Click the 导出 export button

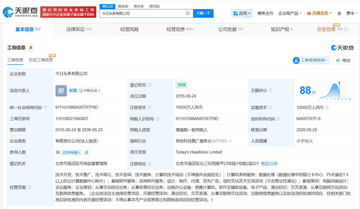coord(343,60)
